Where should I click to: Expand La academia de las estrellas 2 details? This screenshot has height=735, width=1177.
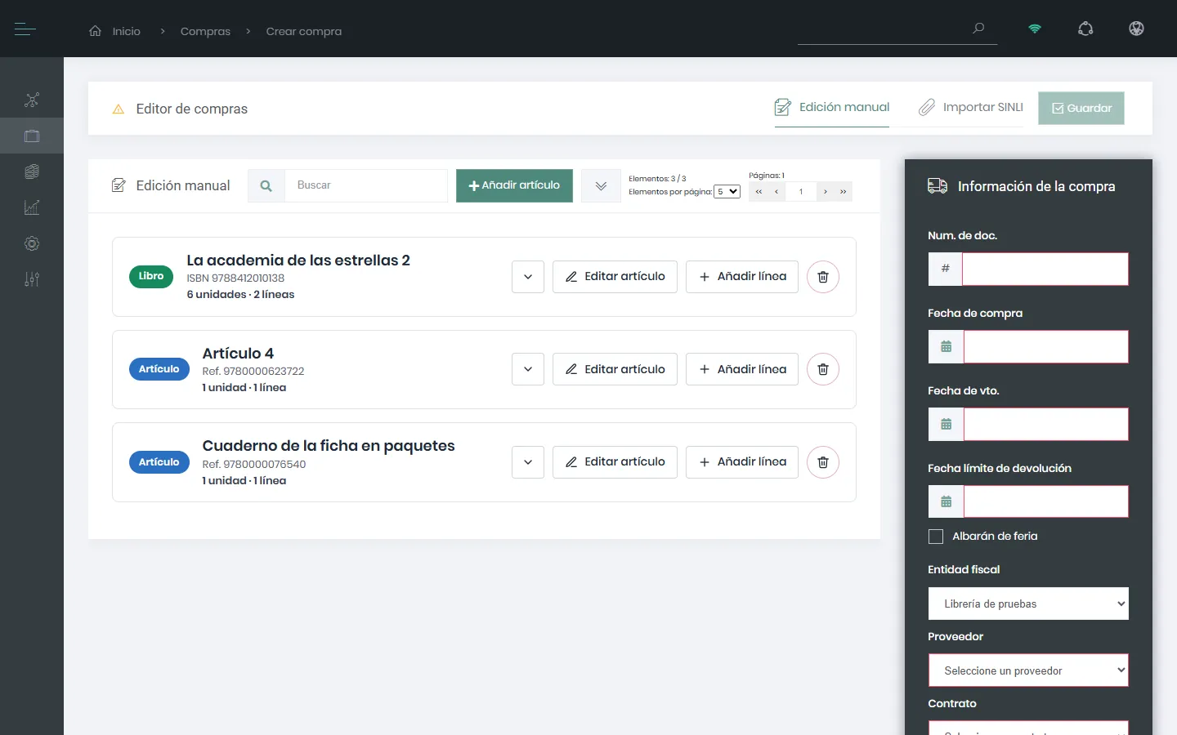(528, 277)
